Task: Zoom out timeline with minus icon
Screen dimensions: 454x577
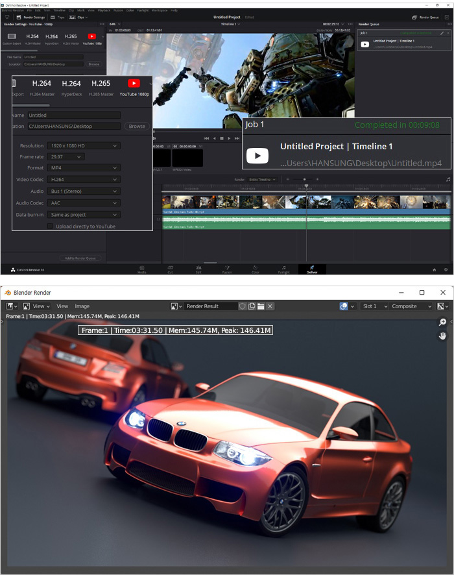Action: (x=288, y=179)
